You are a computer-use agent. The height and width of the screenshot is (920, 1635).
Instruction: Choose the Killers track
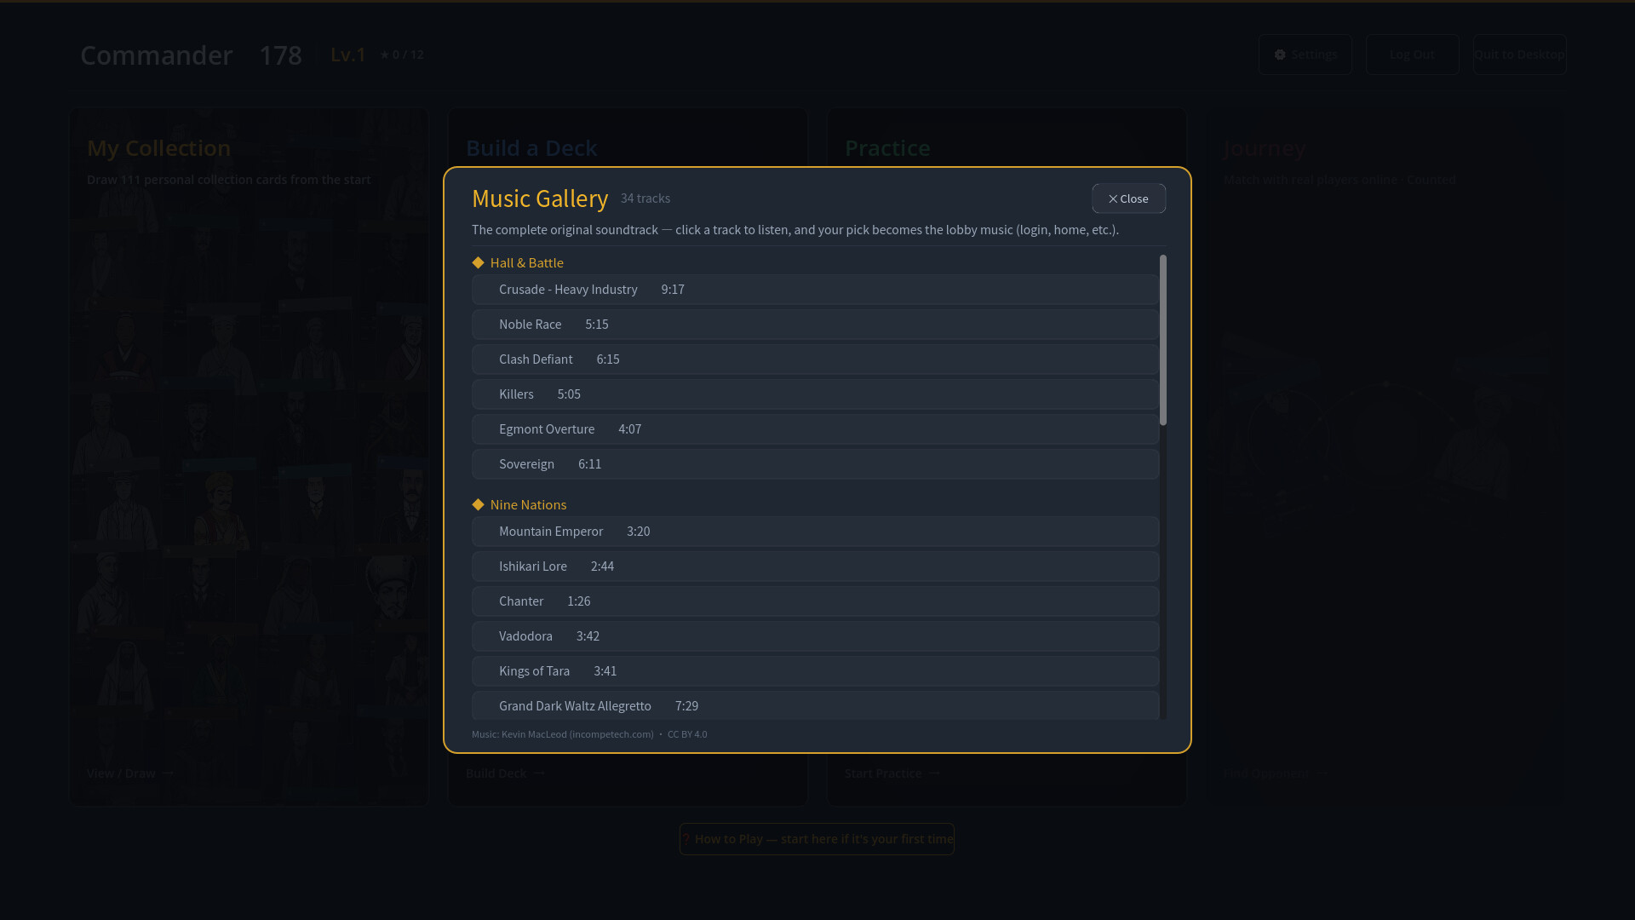815,394
